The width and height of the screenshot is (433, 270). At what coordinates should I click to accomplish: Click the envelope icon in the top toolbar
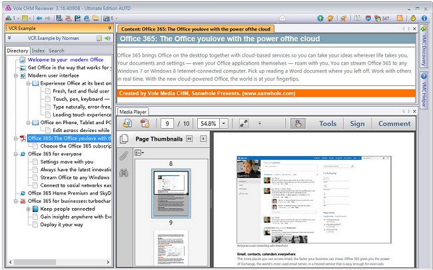[x=282, y=18]
